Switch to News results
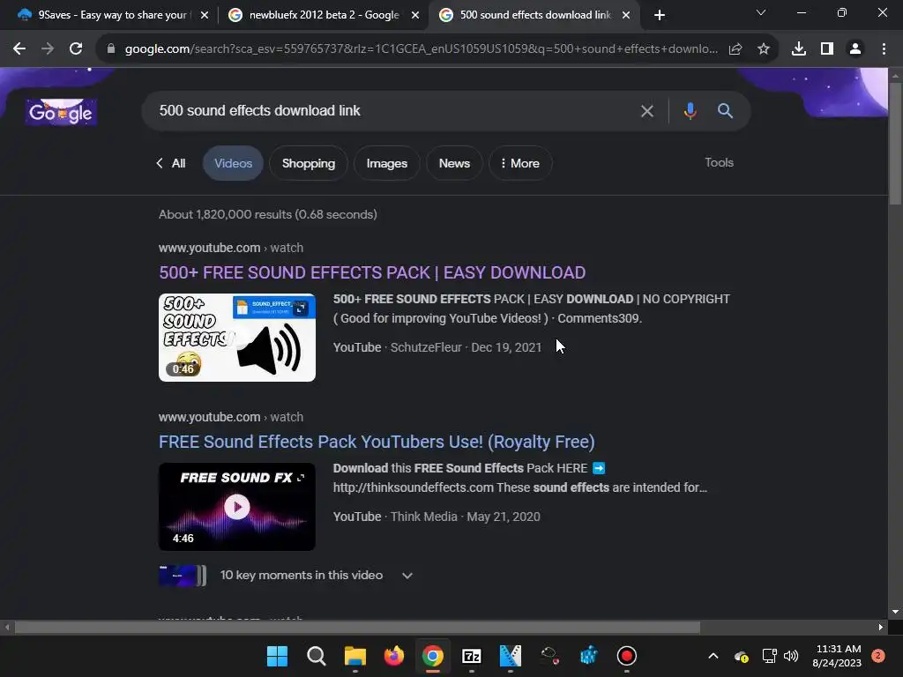 pyautogui.click(x=454, y=163)
